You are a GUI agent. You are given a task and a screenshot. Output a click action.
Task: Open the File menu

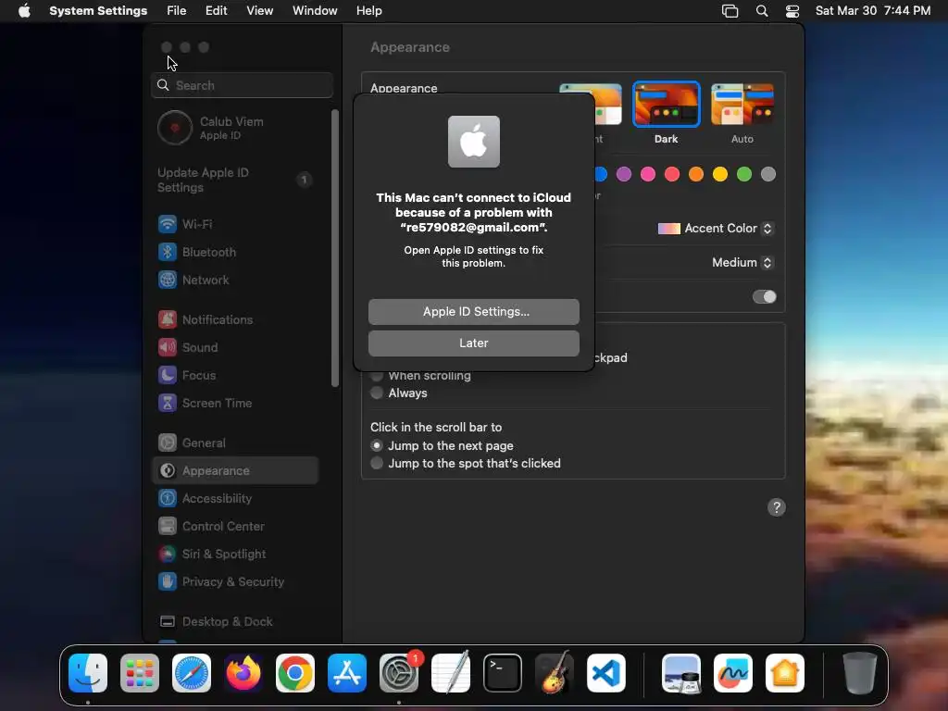click(177, 11)
